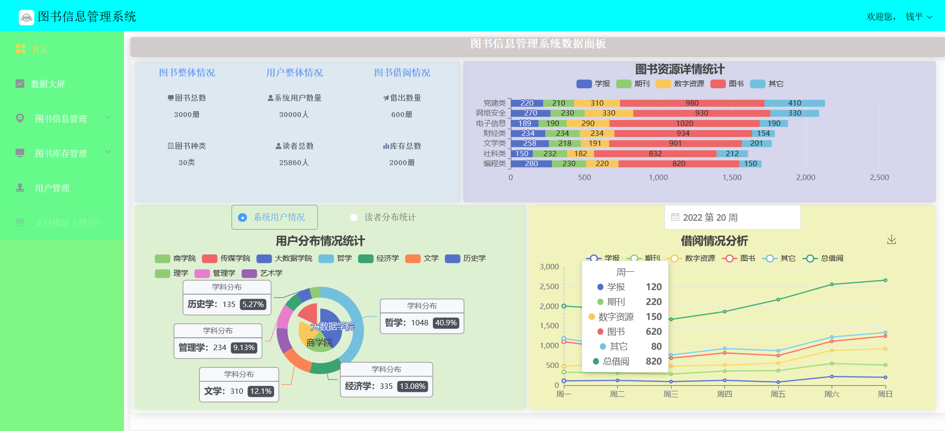Click the 历史学 legend color swatch
The width and height of the screenshot is (945, 431).
tap(453, 258)
